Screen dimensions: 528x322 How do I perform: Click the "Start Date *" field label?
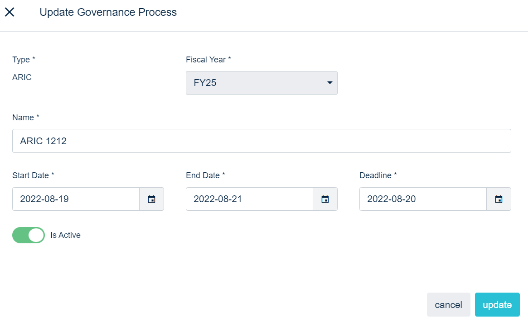click(33, 175)
